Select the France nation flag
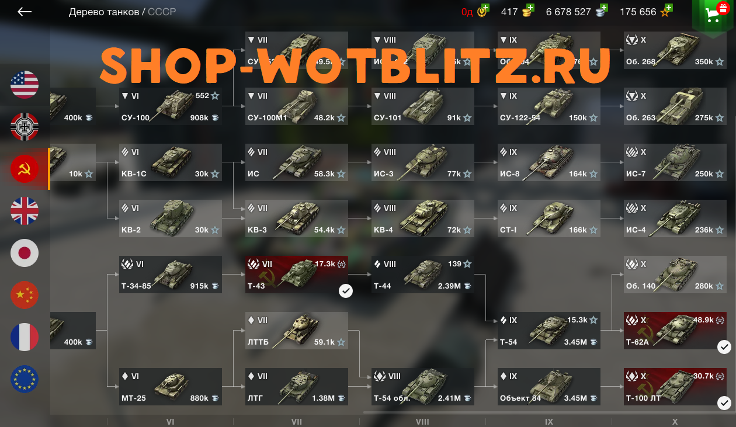Screen dimensions: 736x427 pyautogui.click(x=25, y=337)
